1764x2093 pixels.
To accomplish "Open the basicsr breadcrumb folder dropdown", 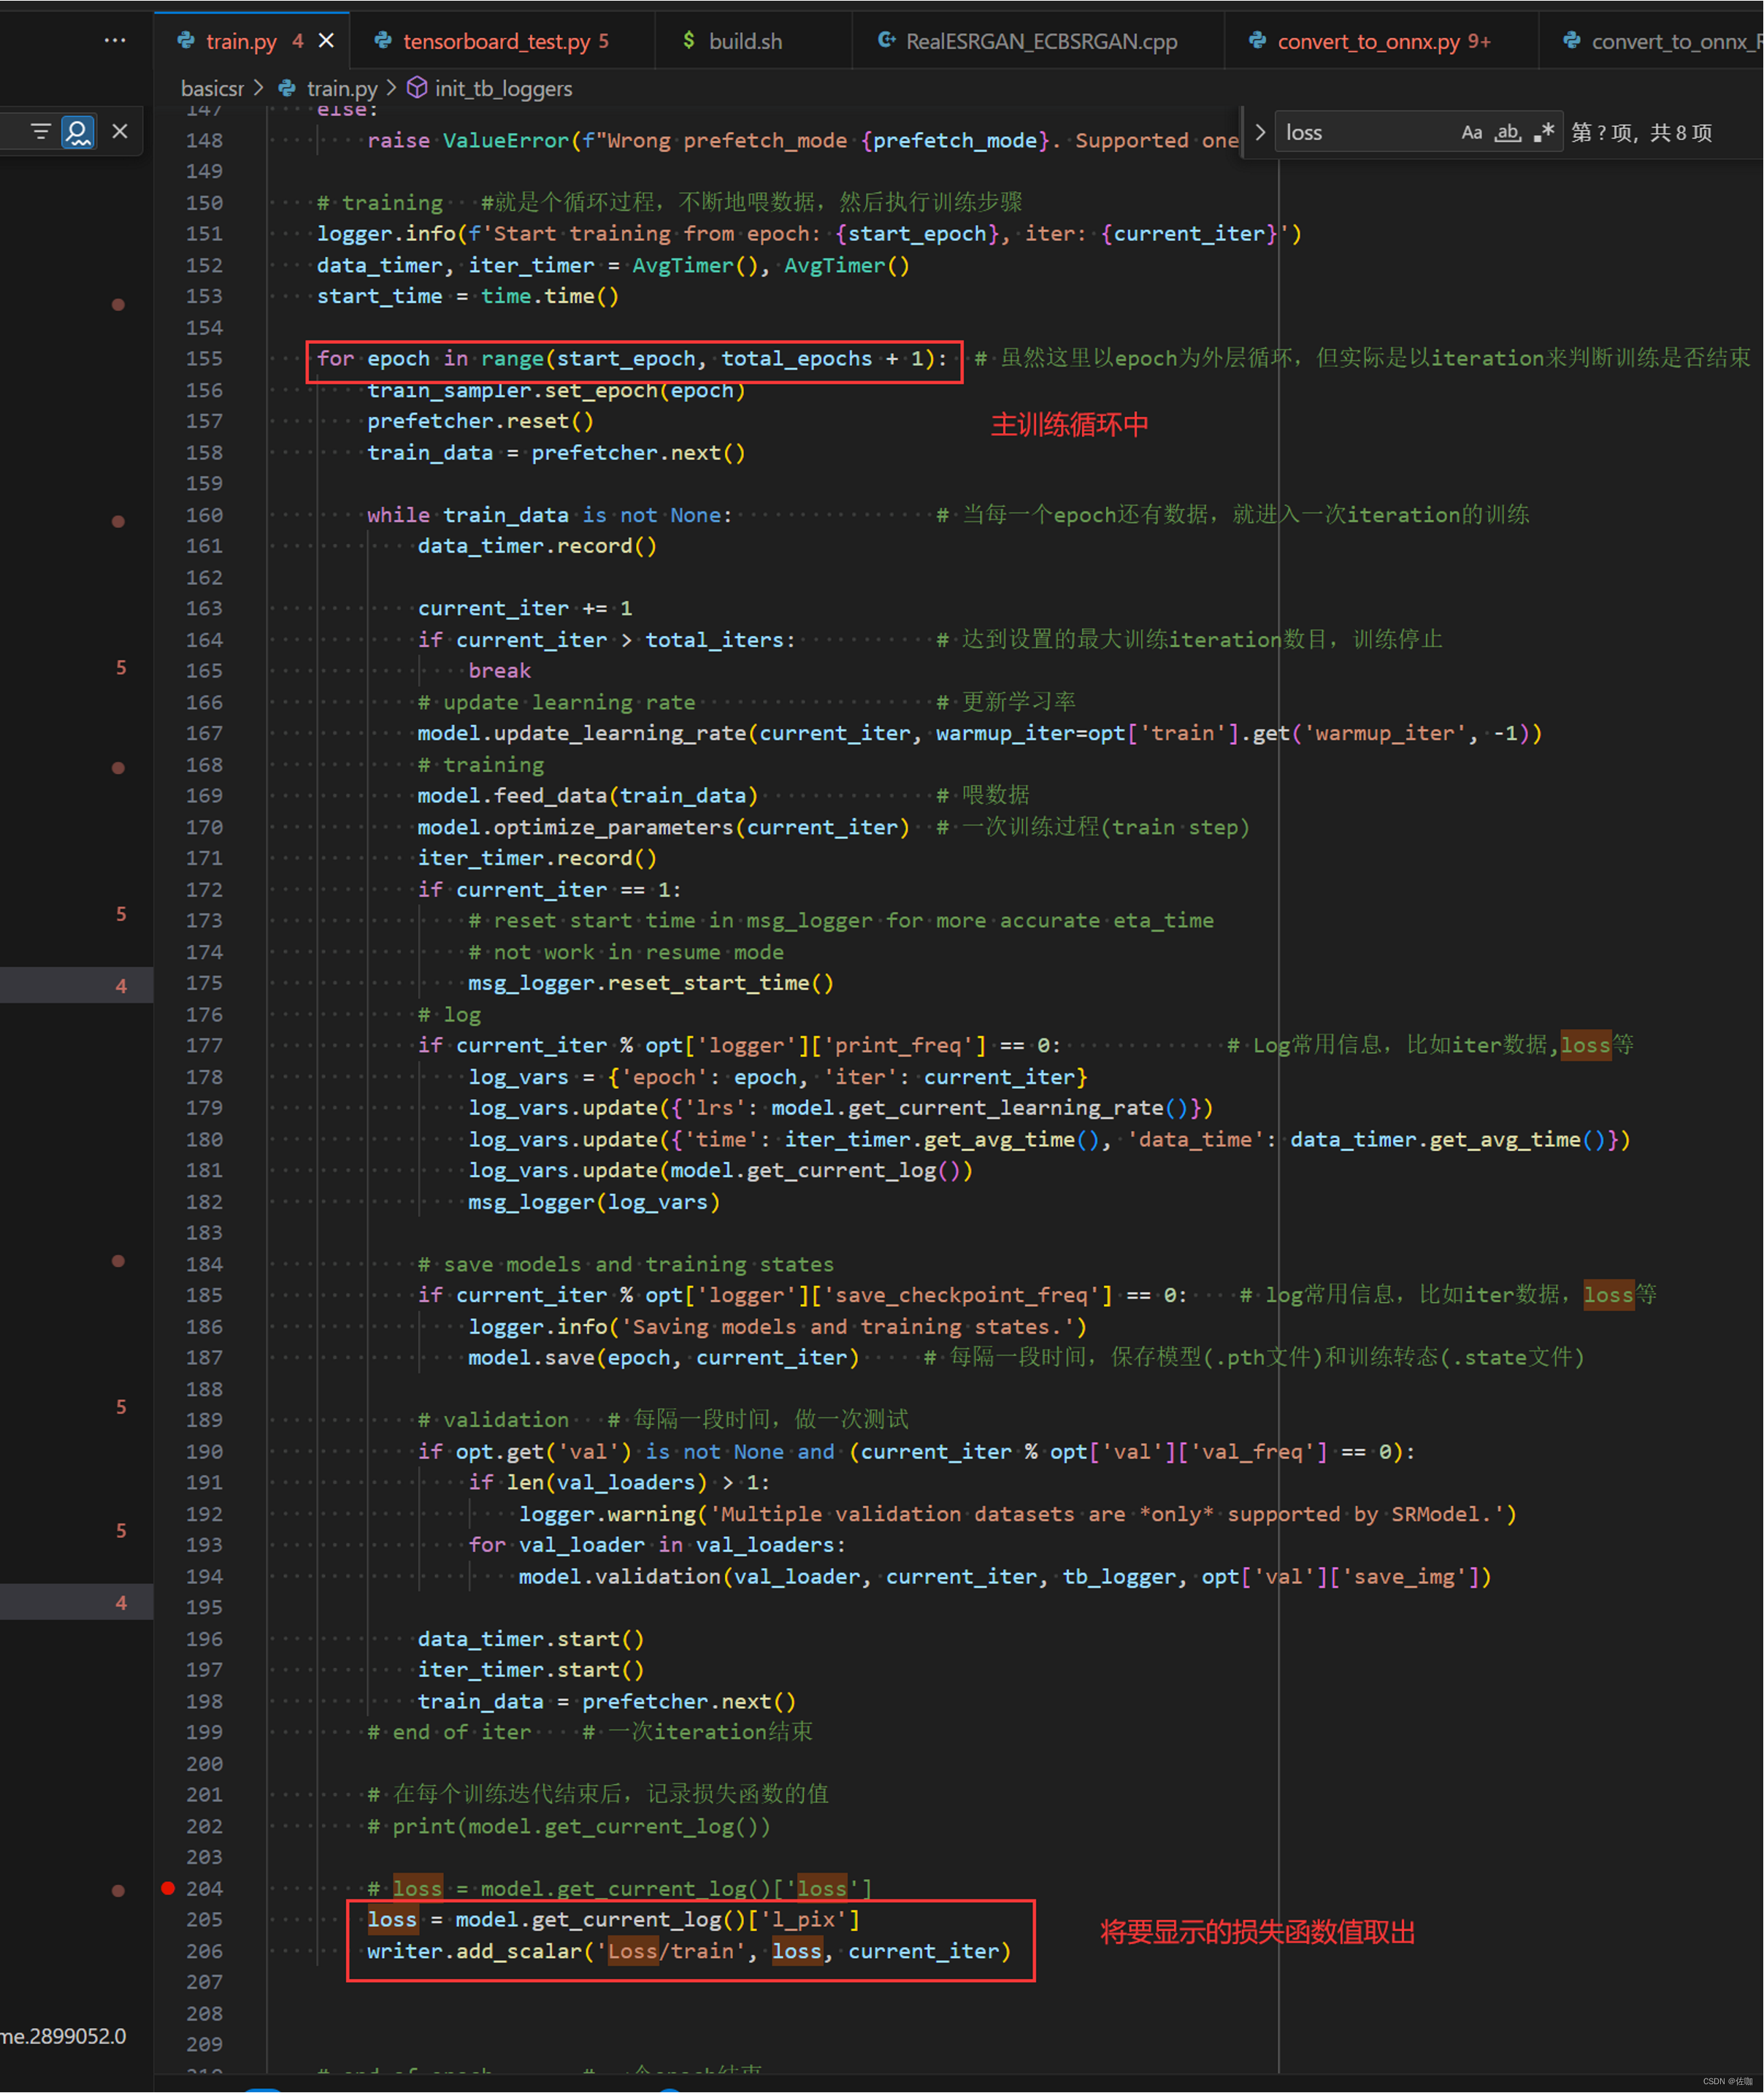I will (x=212, y=89).
